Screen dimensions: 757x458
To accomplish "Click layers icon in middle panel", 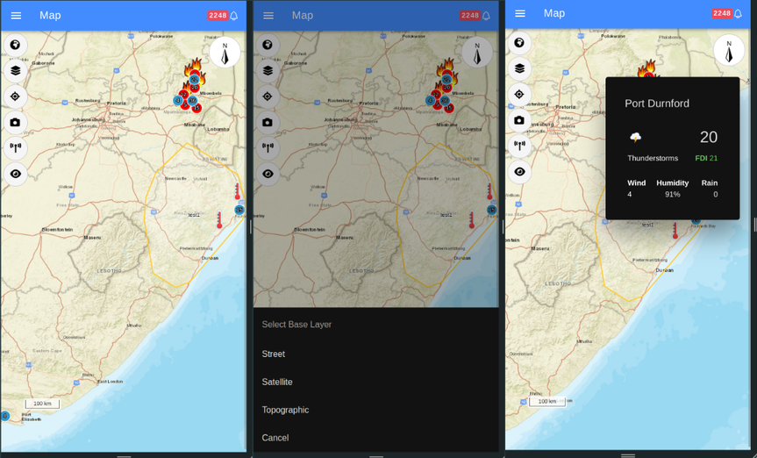I will coord(268,70).
